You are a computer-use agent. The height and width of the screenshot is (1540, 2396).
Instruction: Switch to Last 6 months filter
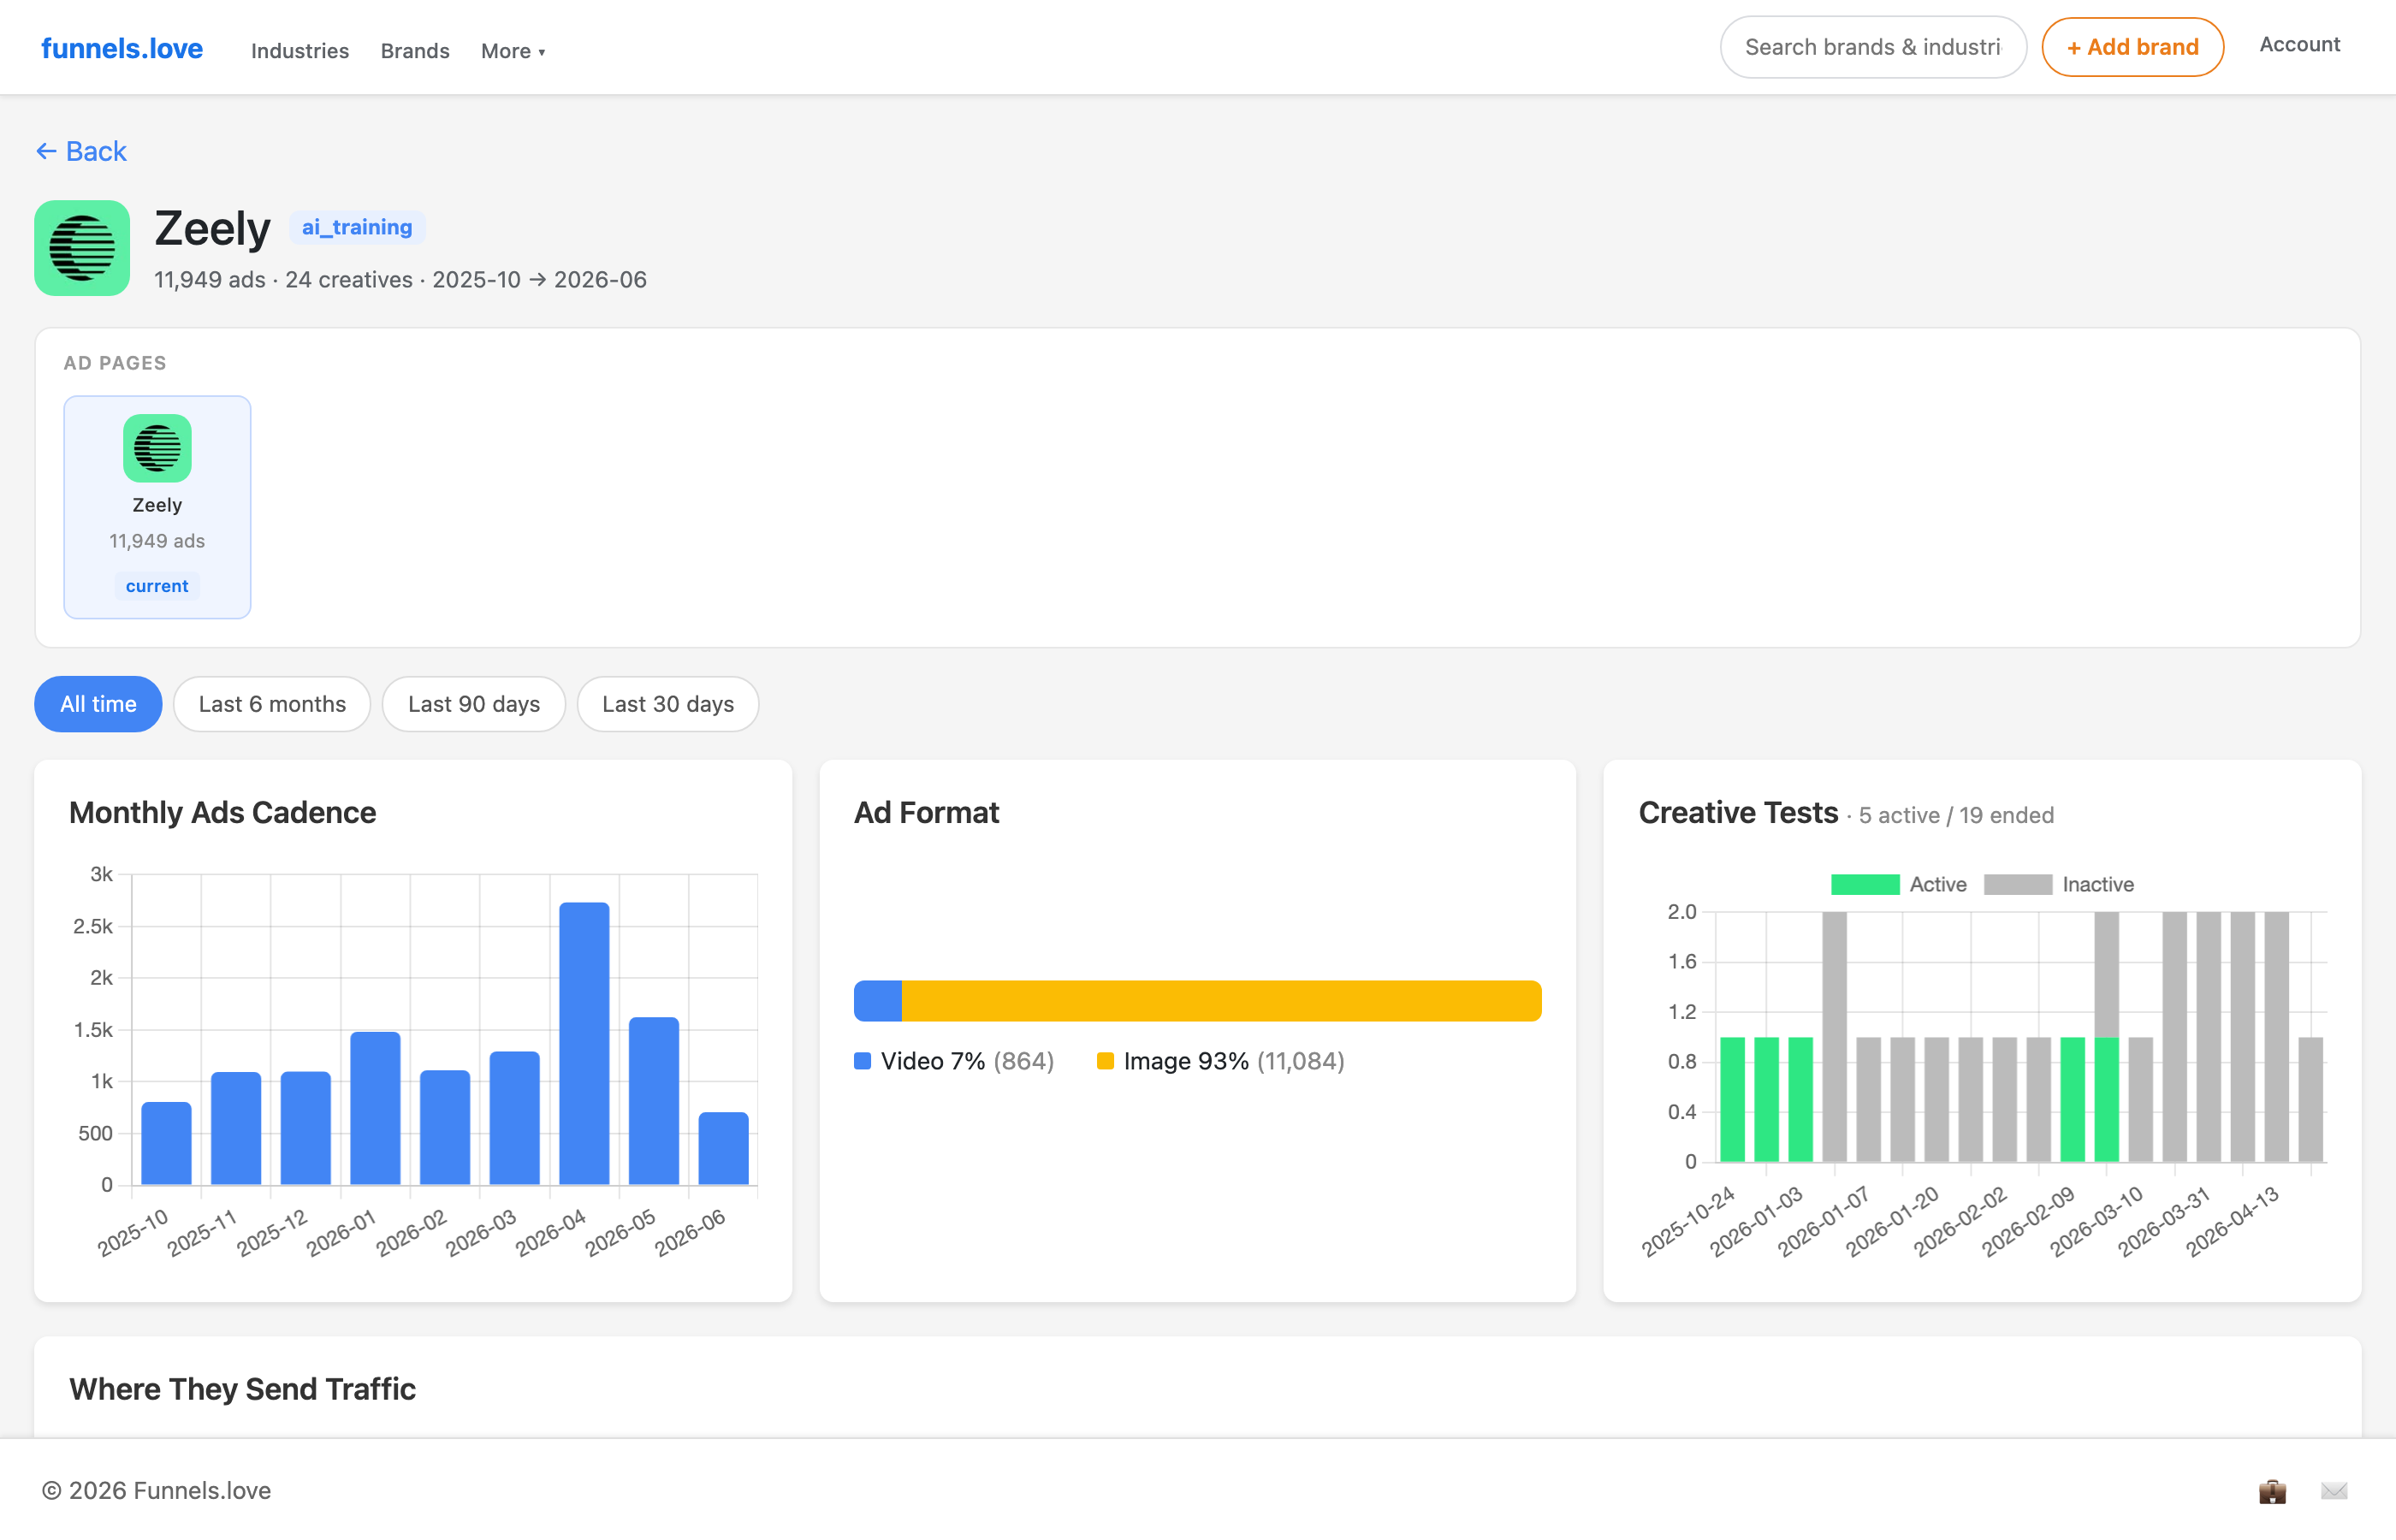coord(272,704)
